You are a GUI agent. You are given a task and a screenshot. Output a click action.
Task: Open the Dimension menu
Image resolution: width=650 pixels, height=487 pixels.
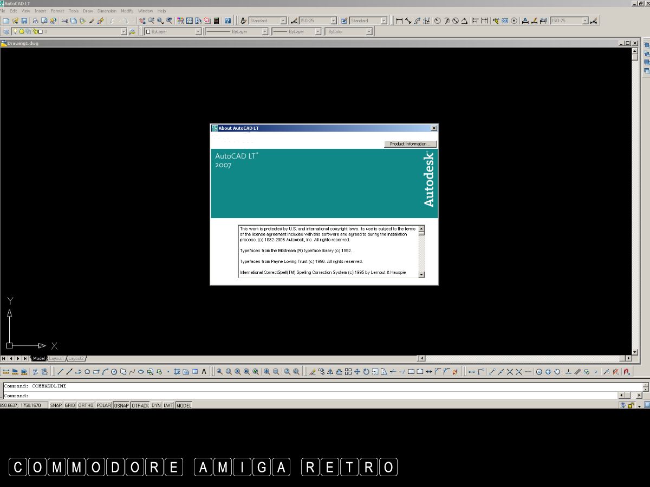pos(107,11)
